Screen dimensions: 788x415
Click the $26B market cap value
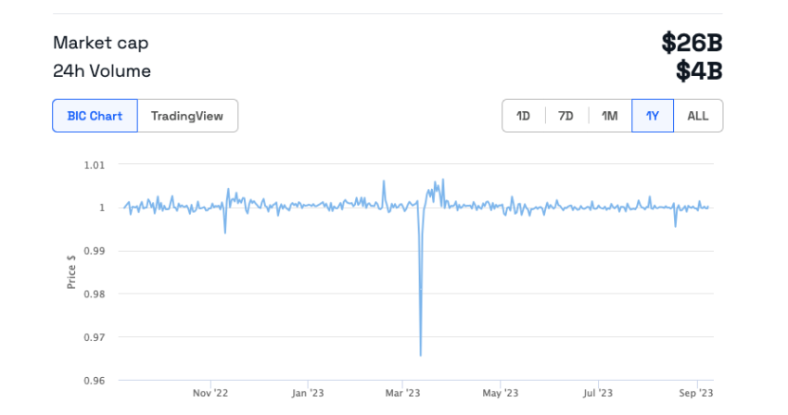point(692,43)
